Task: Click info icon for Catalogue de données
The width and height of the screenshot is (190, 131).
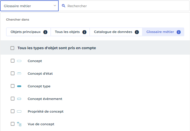Action: point(137,32)
